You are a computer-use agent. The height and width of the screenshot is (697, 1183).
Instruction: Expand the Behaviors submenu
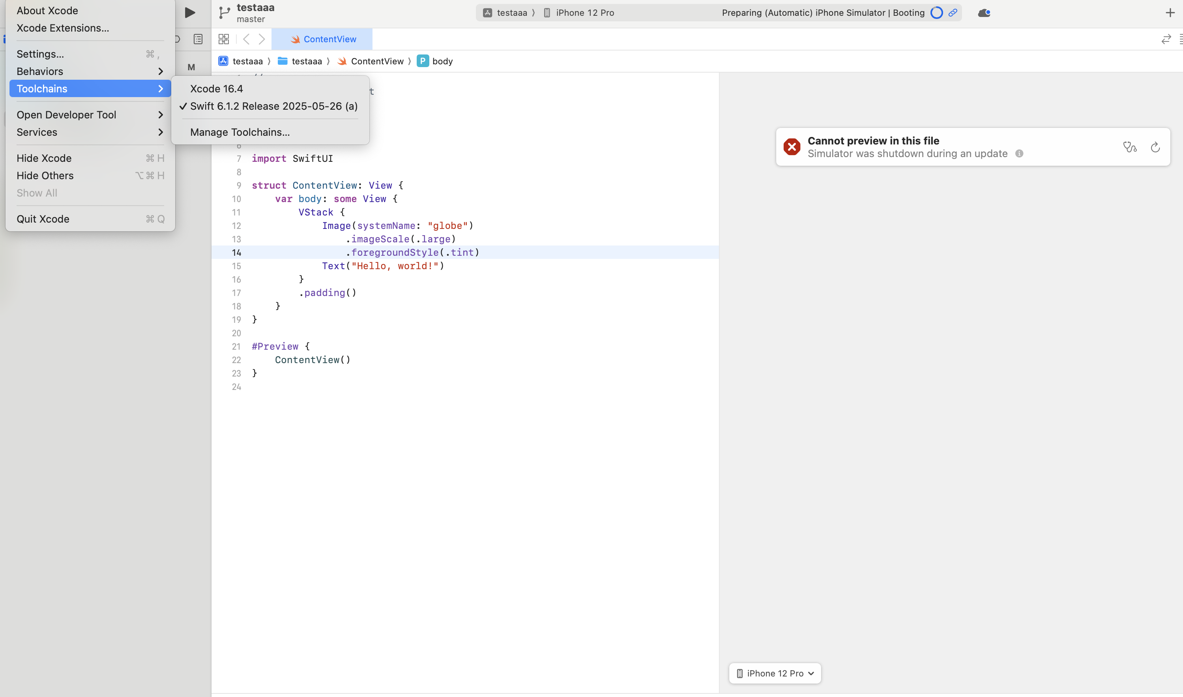[90, 71]
